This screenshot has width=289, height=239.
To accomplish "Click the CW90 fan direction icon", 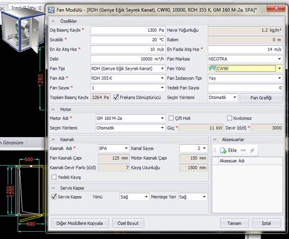I will [212, 69].
